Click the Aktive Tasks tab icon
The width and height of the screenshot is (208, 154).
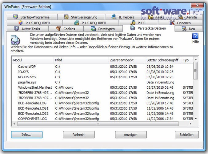coord(16,29)
